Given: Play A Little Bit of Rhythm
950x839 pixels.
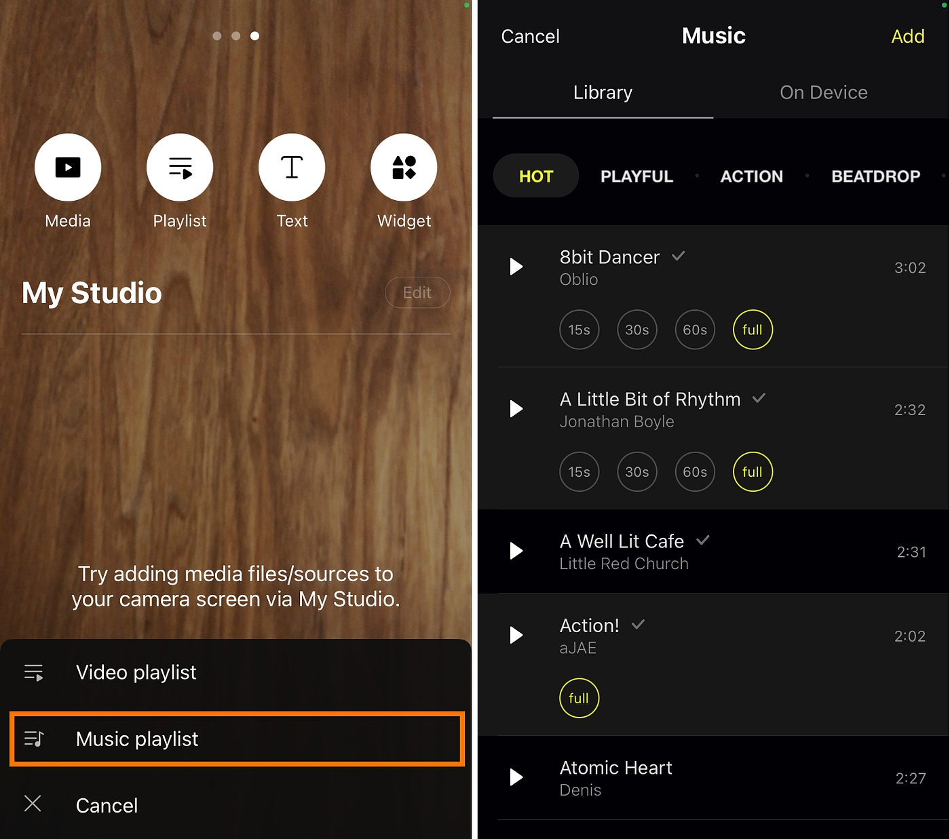Looking at the screenshot, I should [516, 408].
